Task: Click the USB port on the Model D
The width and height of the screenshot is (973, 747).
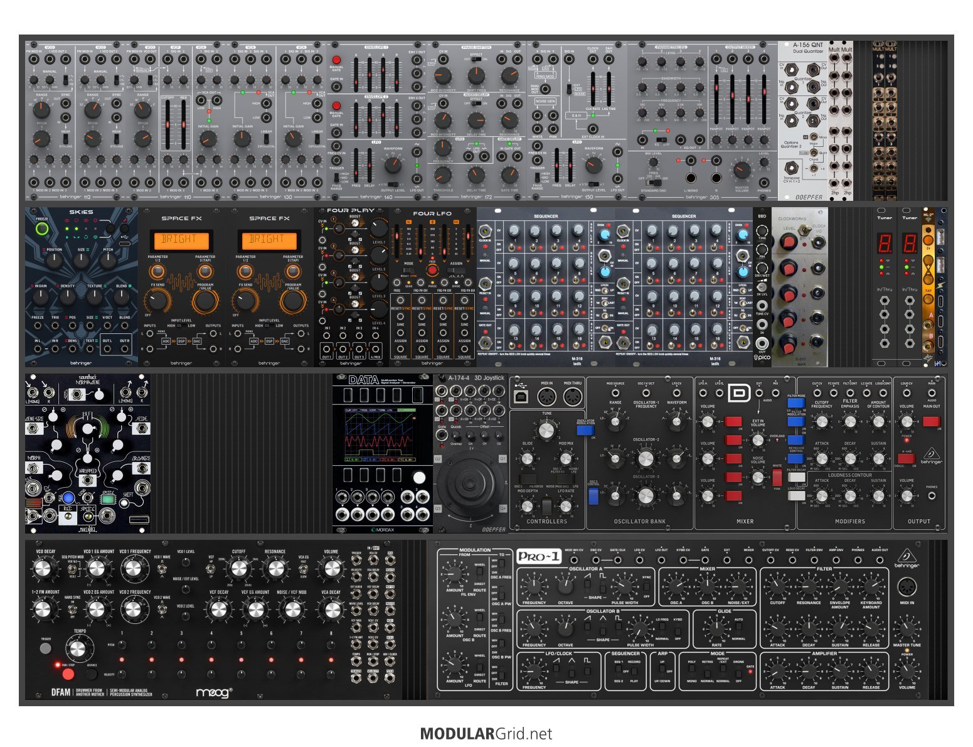Action: (x=521, y=397)
